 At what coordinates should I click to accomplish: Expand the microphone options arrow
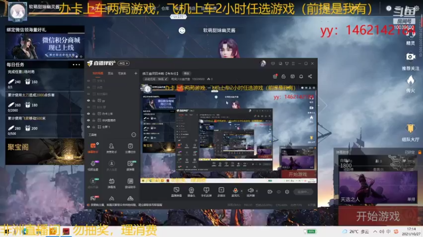tap(242, 191)
